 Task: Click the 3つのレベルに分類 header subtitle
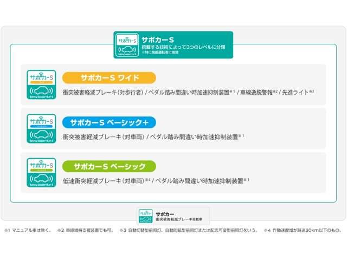[183, 47]
